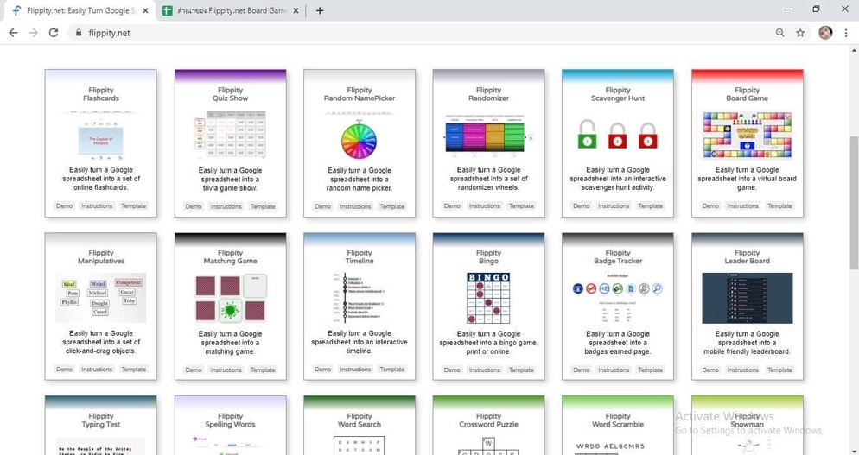Open Template for Flippity Leader Board

click(x=779, y=370)
